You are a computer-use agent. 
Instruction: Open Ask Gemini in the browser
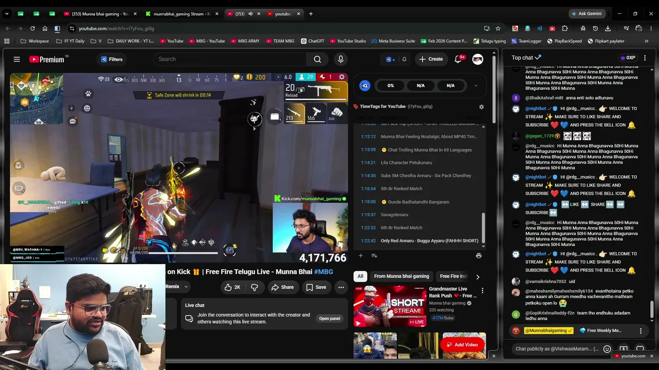tap(586, 14)
